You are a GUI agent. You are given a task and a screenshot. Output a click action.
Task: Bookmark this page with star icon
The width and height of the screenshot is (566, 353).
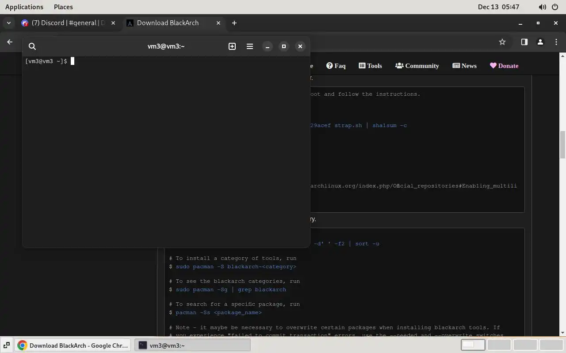click(502, 42)
